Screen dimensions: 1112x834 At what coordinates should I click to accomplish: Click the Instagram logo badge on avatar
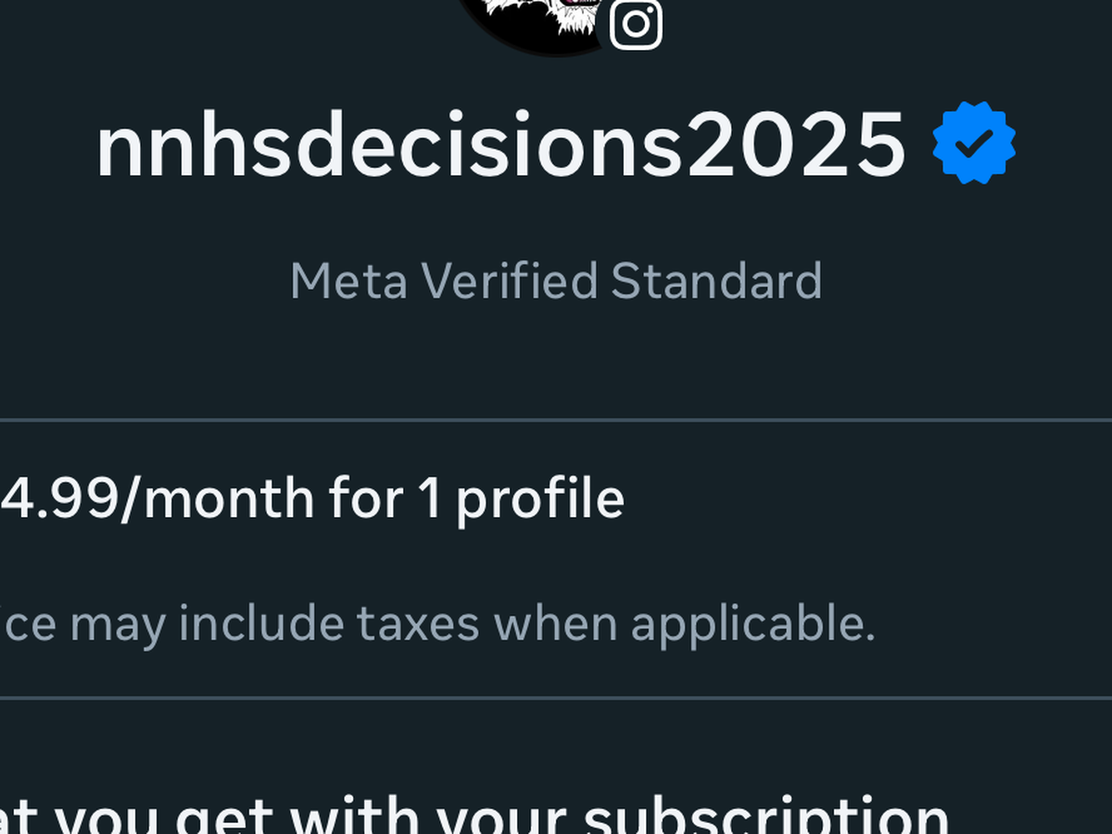pyautogui.click(x=636, y=23)
